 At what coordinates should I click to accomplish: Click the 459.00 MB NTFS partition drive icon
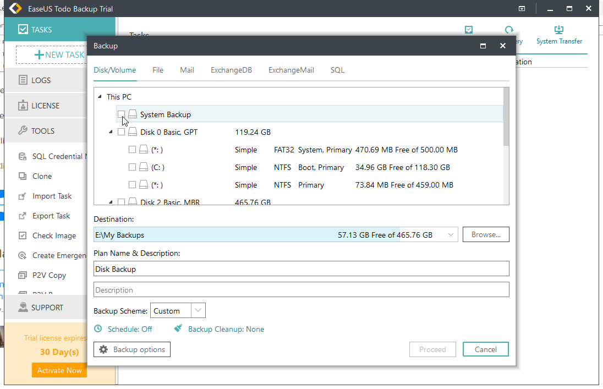click(x=144, y=184)
